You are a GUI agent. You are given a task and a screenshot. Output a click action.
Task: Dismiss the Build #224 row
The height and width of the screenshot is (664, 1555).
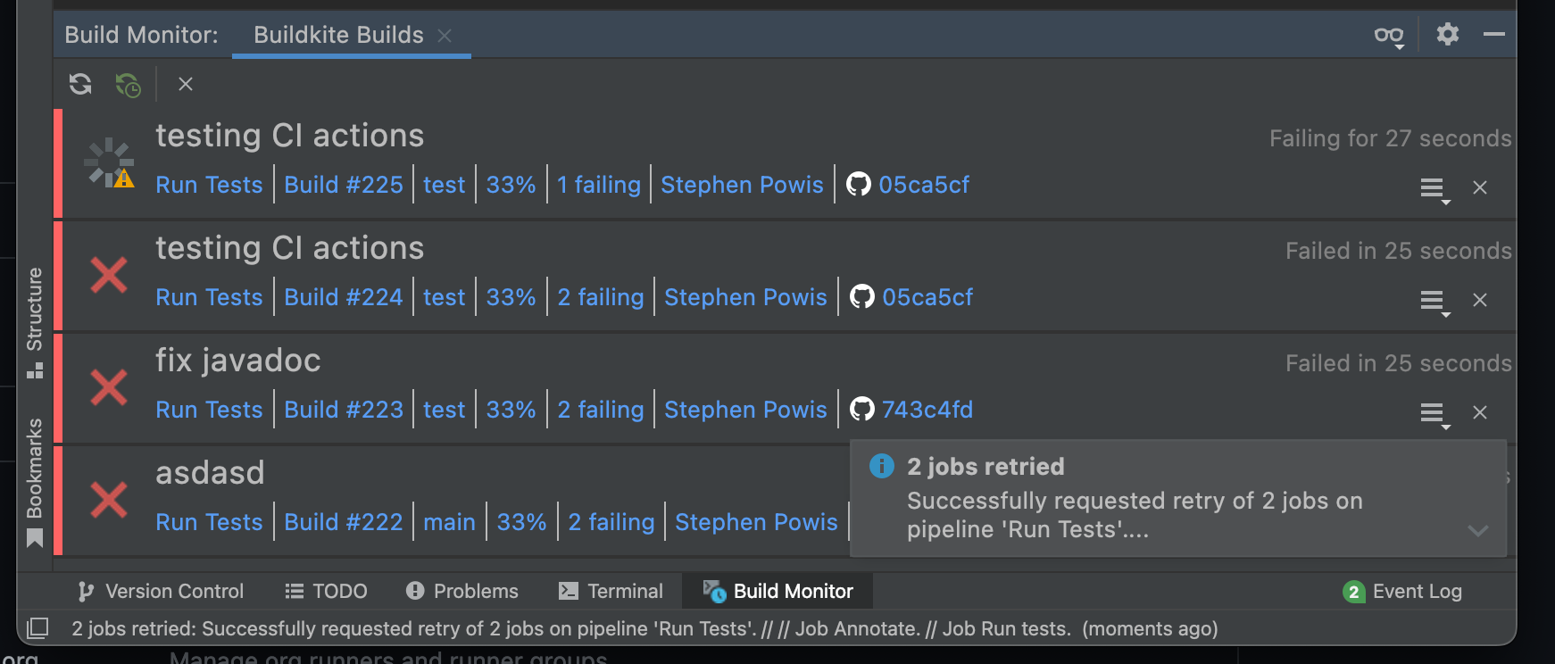(1480, 300)
